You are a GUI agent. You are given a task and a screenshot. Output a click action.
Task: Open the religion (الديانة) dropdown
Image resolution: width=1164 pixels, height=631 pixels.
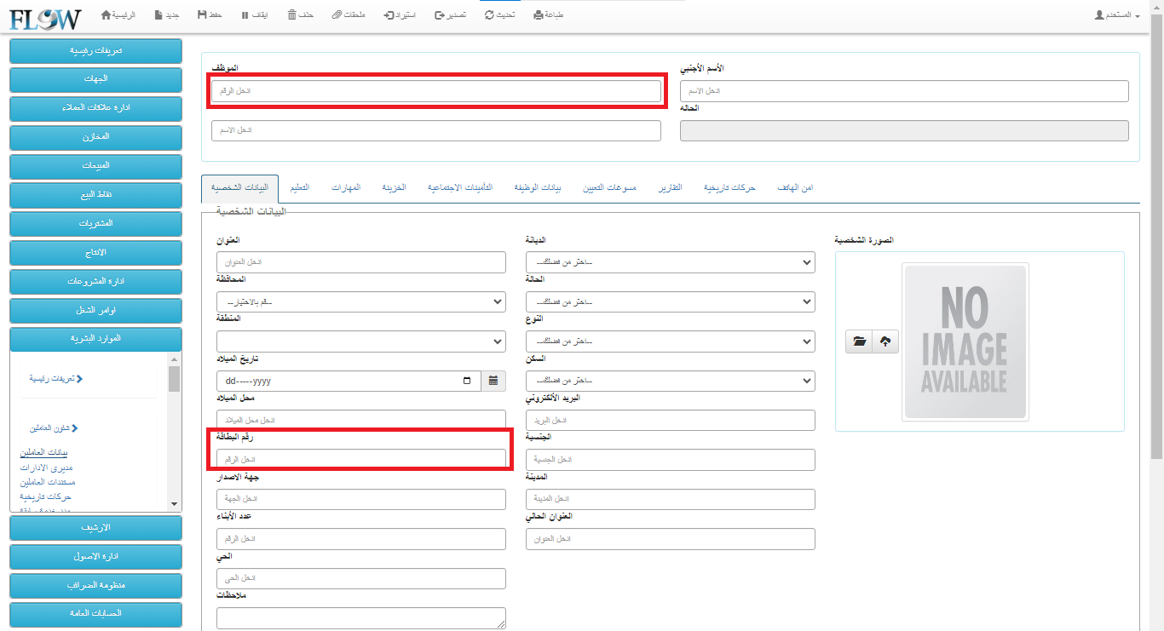coord(670,263)
